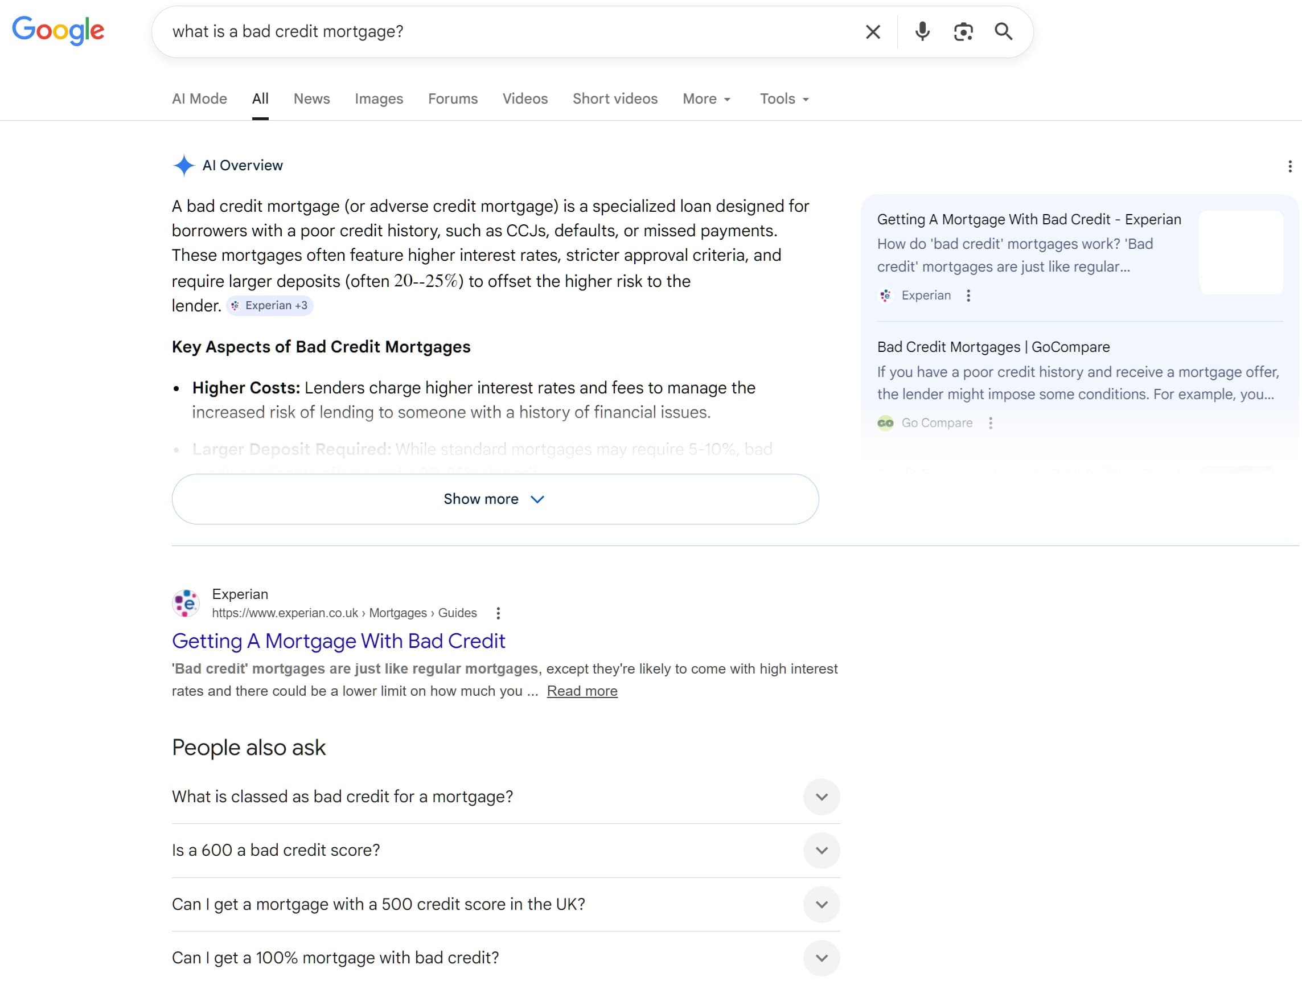This screenshot has width=1302, height=989.
Task: Open AI Overview three-dot options menu
Action: (x=1289, y=167)
